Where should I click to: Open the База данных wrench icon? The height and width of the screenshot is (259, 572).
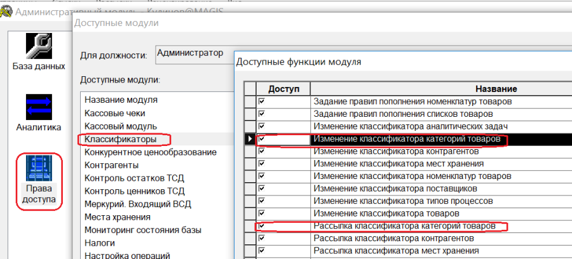pyautogui.click(x=39, y=46)
